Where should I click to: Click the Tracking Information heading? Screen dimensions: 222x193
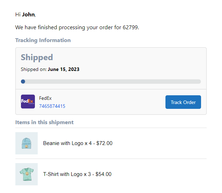tap(43, 40)
